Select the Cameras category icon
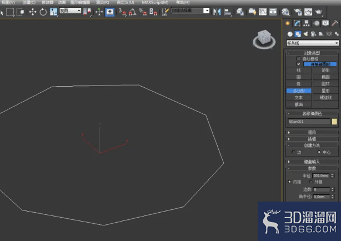The height and width of the screenshot is (241, 341). point(313,34)
